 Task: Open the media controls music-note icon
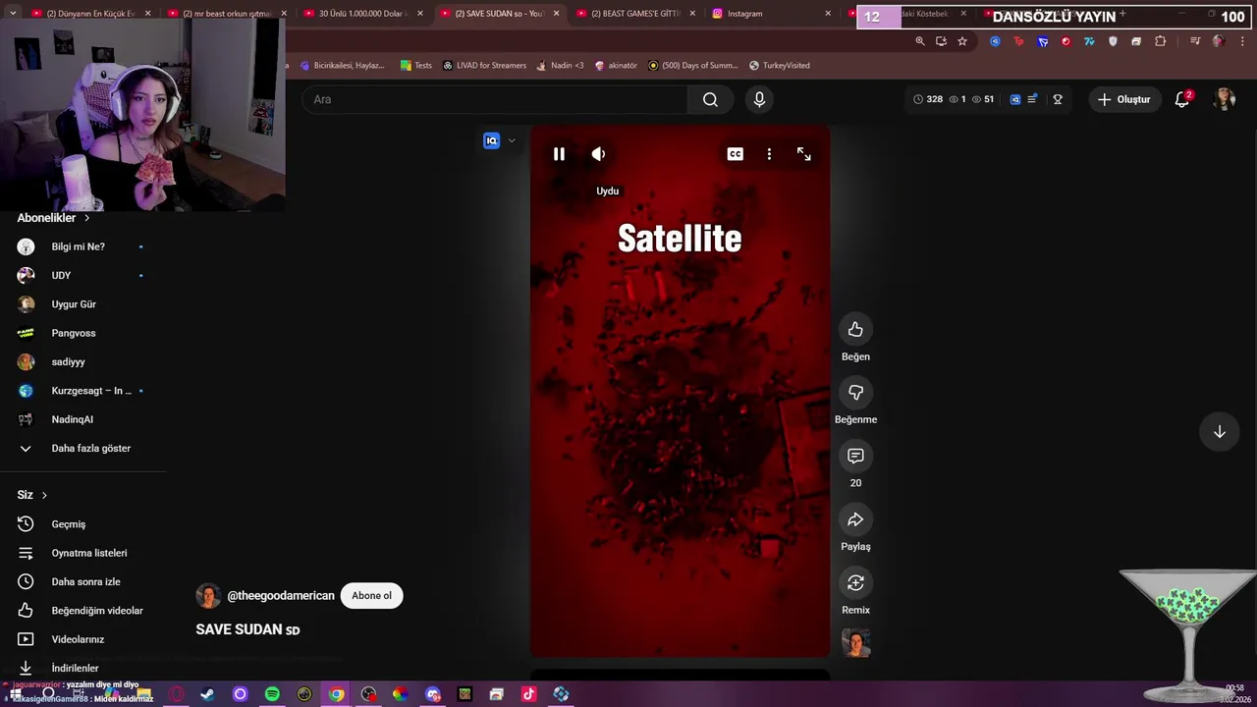tap(1195, 41)
